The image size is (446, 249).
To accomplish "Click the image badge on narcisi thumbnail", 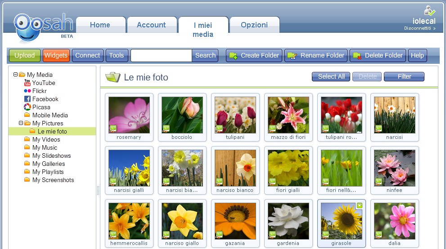I will (x=378, y=129).
